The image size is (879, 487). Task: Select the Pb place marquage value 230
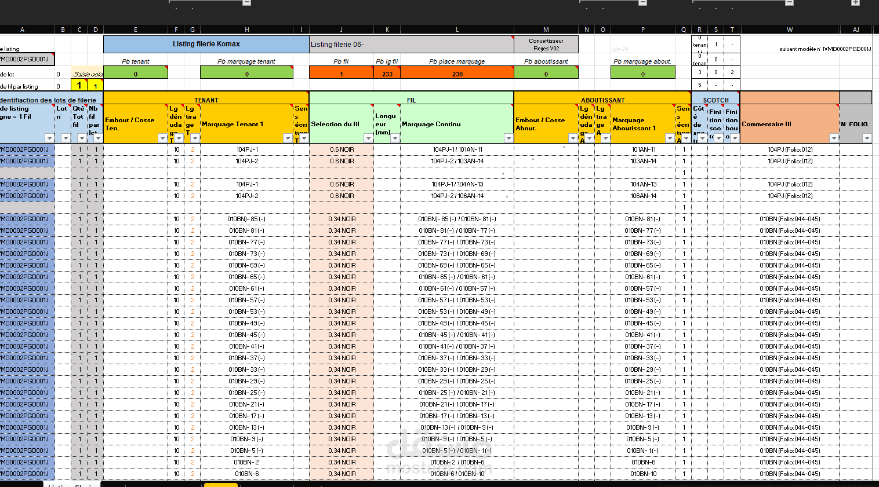457,72
